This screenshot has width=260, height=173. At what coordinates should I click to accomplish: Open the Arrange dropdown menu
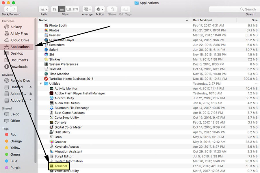click(x=87, y=9)
